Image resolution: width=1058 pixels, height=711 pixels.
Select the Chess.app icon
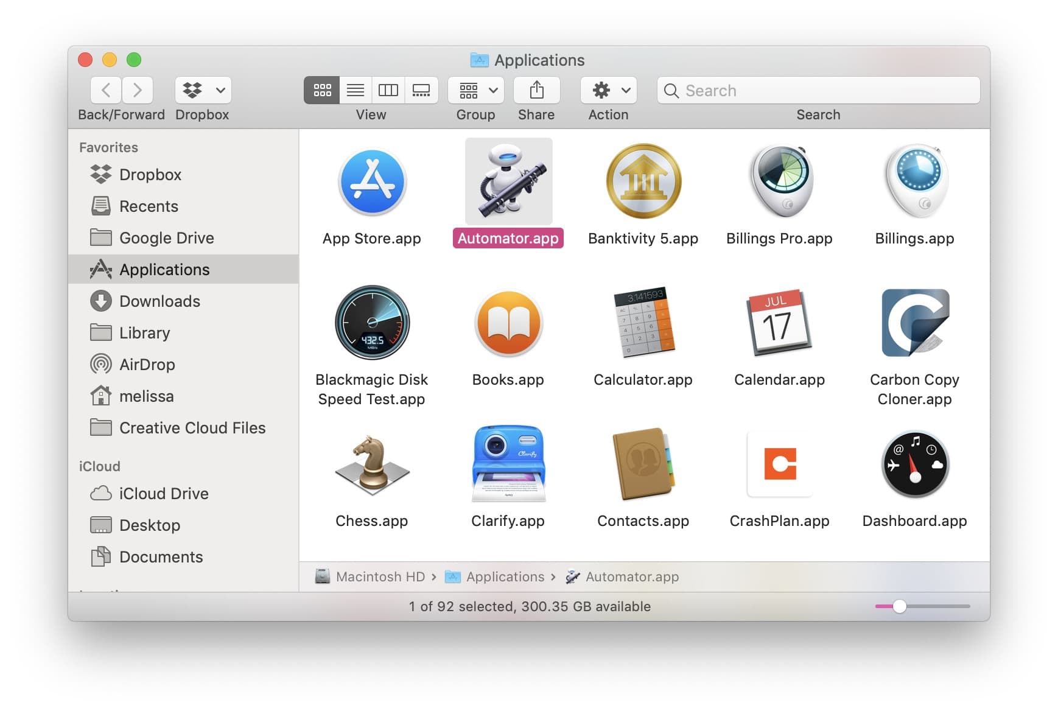pos(372,464)
